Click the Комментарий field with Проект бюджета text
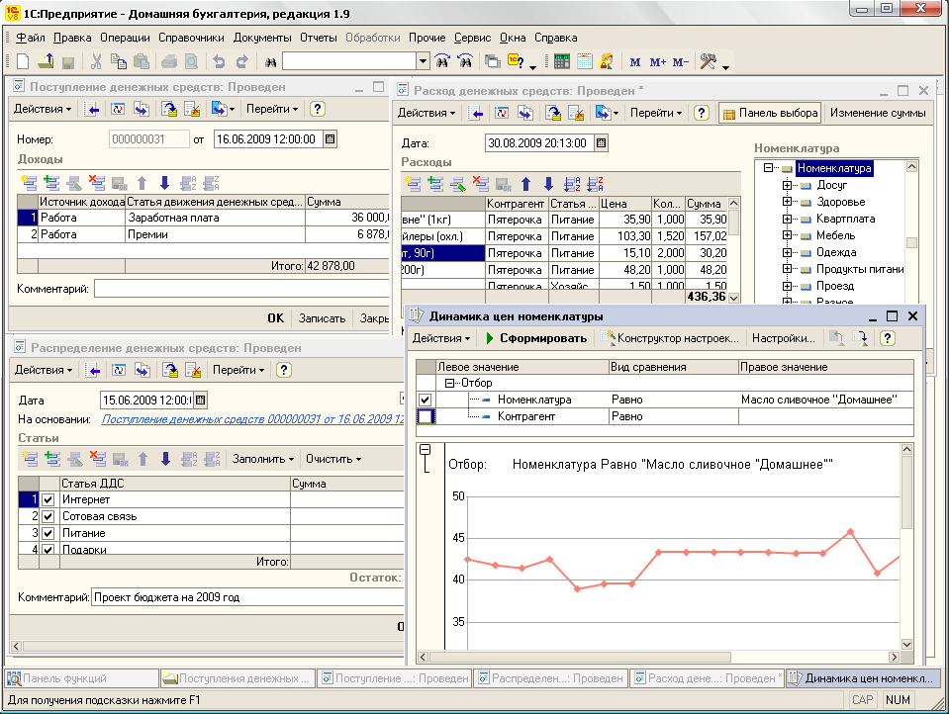 pos(247,597)
